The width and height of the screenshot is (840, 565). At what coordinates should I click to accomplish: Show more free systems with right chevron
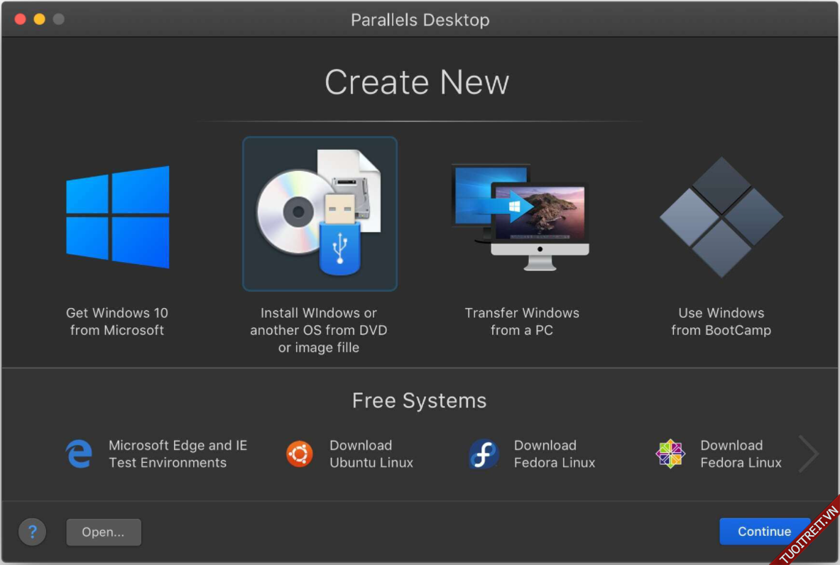click(808, 454)
